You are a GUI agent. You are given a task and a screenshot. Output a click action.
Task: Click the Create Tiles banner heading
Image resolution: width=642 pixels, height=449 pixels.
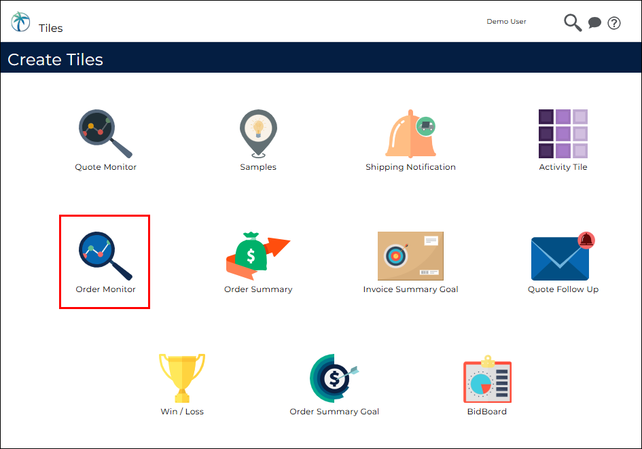55,60
